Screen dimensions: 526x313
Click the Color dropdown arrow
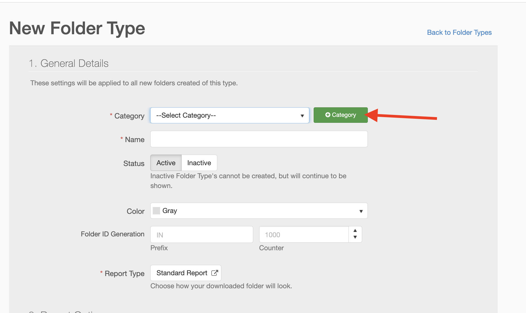click(x=361, y=211)
